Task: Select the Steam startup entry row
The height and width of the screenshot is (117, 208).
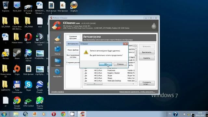Action: click(x=110, y=78)
